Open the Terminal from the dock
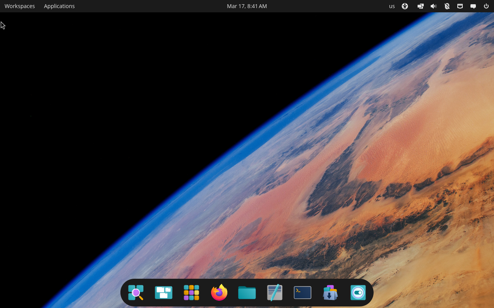The image size is (494, 308). pyautogui.click(x=303, y=293)
